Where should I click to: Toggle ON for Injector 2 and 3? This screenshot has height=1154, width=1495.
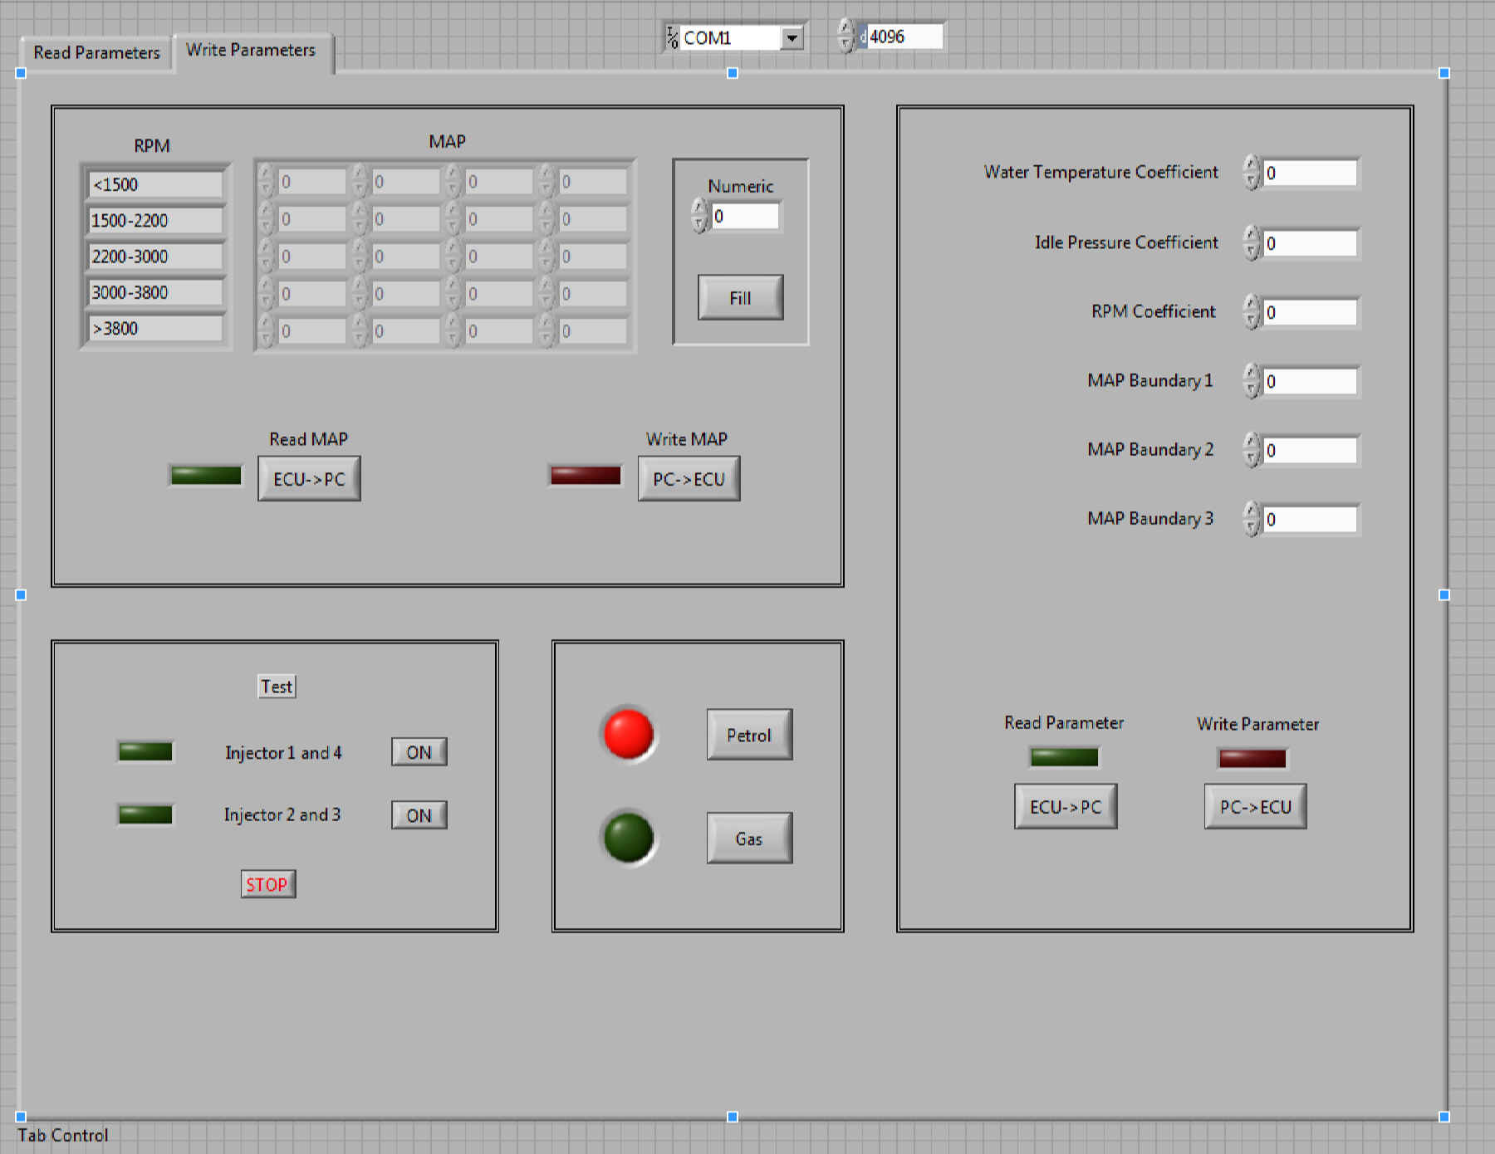[419, 815]
